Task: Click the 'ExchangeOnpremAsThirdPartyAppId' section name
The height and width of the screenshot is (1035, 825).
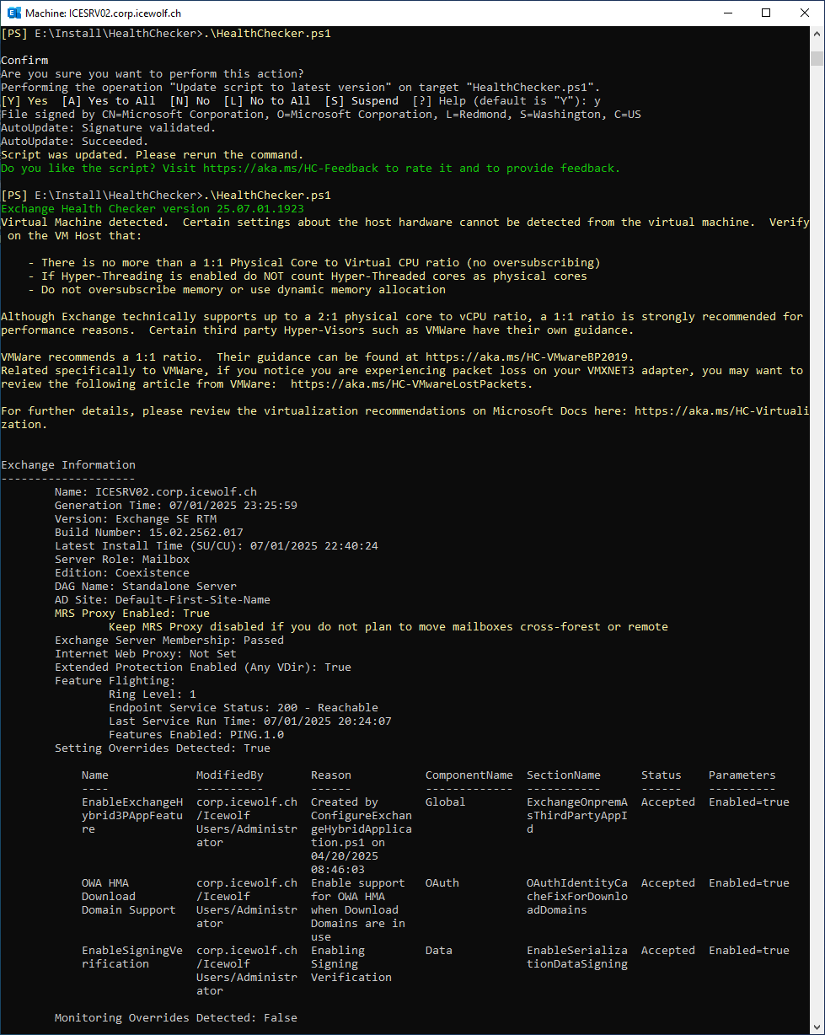Action: 577,816
